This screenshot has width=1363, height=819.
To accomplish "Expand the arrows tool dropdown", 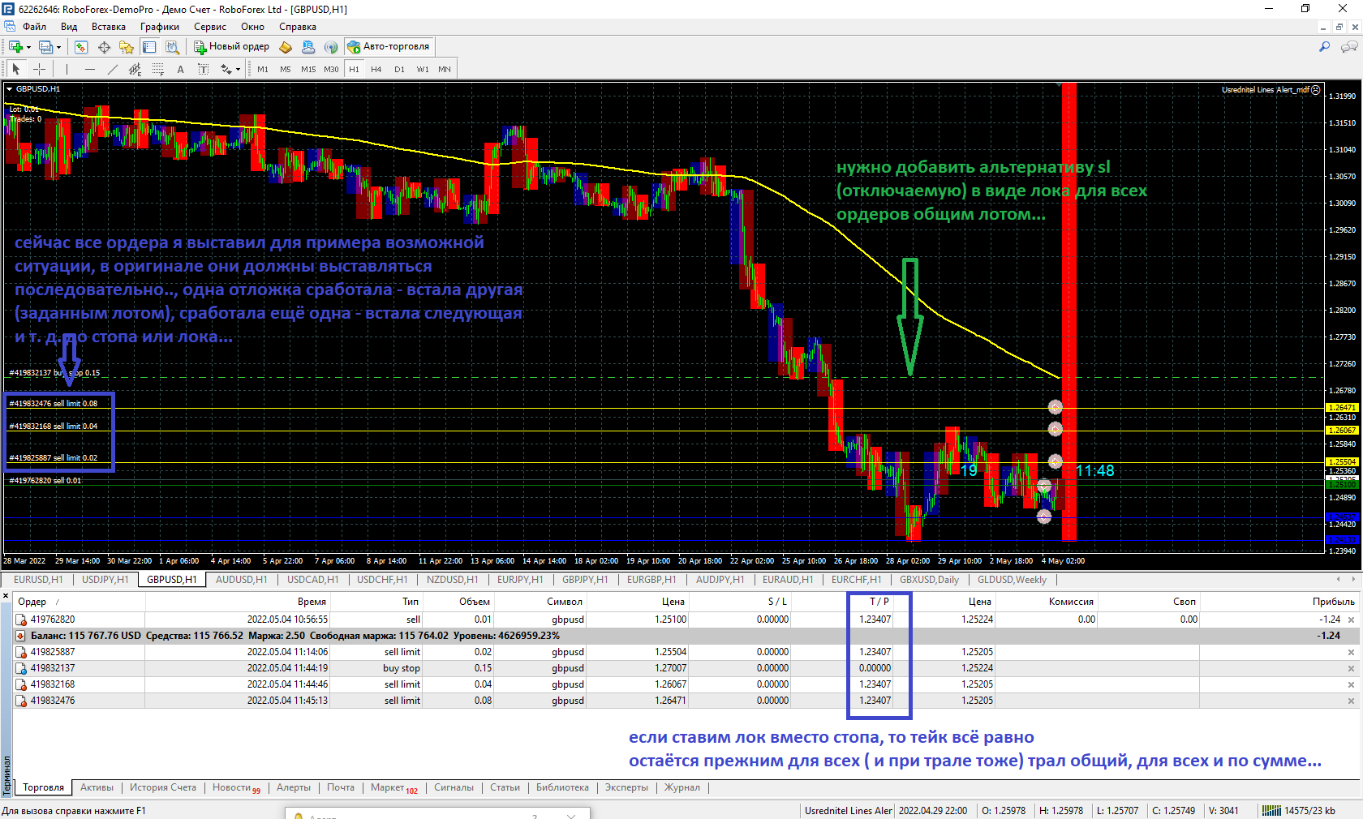I will (238, 70).
